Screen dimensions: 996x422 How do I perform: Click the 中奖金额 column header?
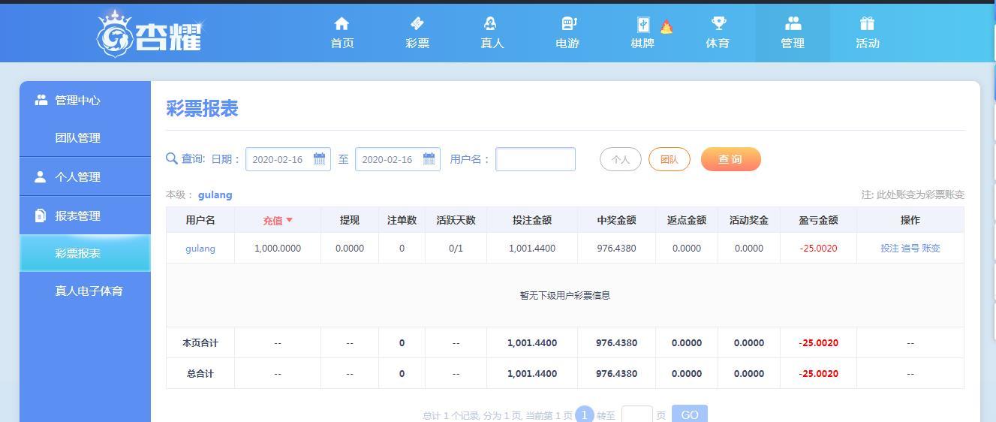coord(616,220)
